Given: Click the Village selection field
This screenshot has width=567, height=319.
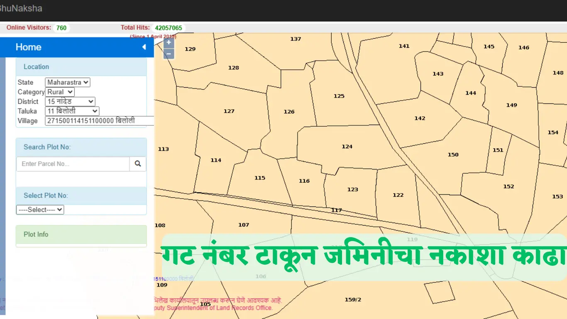Looking at the screenshot, I should (99, 121).
